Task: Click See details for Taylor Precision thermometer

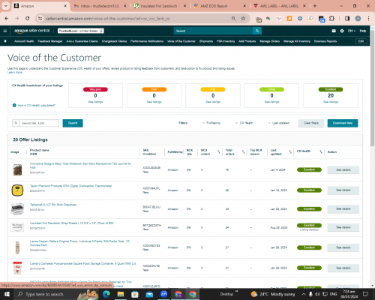Action: coord(343,190)
